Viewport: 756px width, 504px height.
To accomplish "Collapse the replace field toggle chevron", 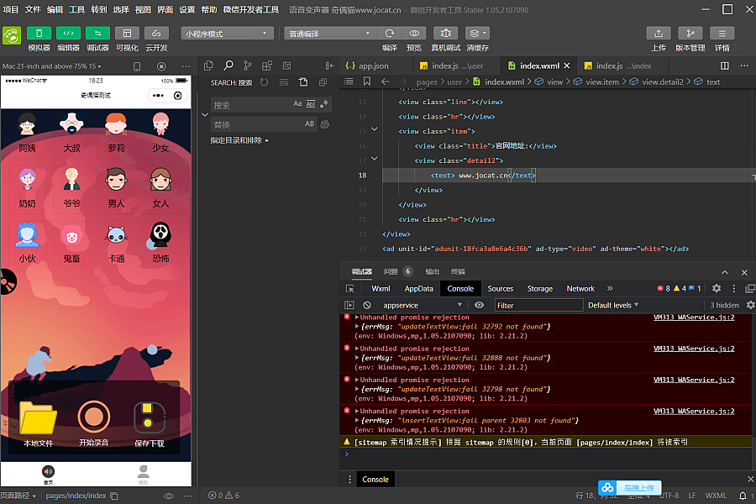I will (205, 115).
